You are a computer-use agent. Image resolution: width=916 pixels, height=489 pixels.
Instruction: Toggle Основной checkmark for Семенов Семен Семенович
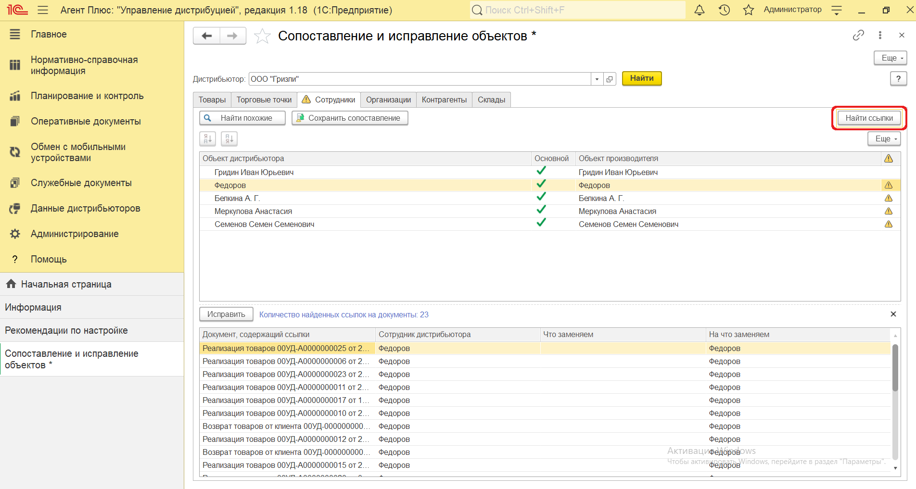(541, 223)
